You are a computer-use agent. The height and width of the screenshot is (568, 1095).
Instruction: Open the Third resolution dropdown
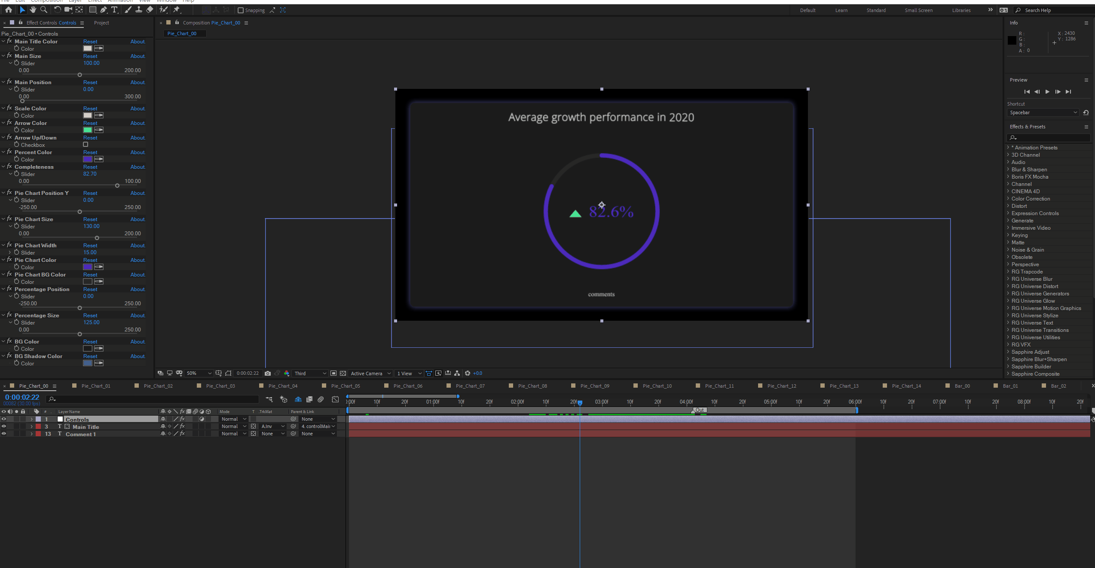[310, 374]
